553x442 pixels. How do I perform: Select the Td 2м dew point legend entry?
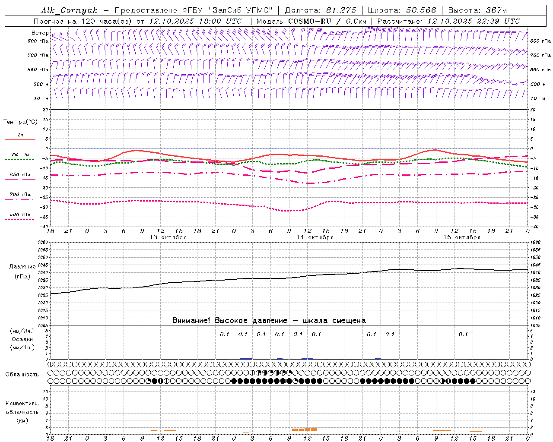tap(20, 156)
